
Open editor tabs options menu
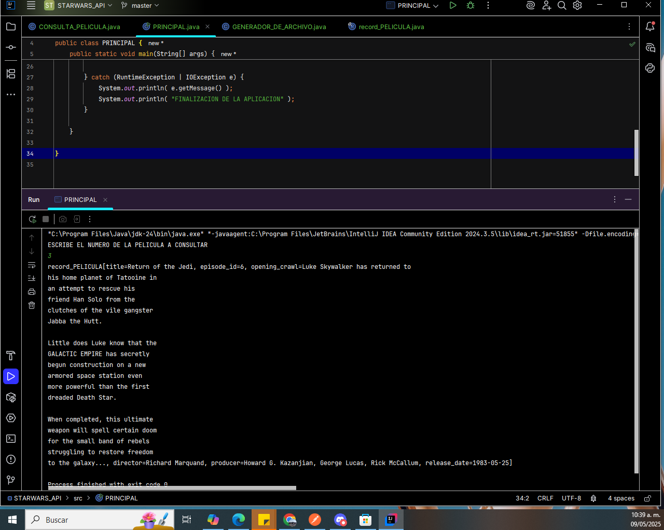click(629, 26)
